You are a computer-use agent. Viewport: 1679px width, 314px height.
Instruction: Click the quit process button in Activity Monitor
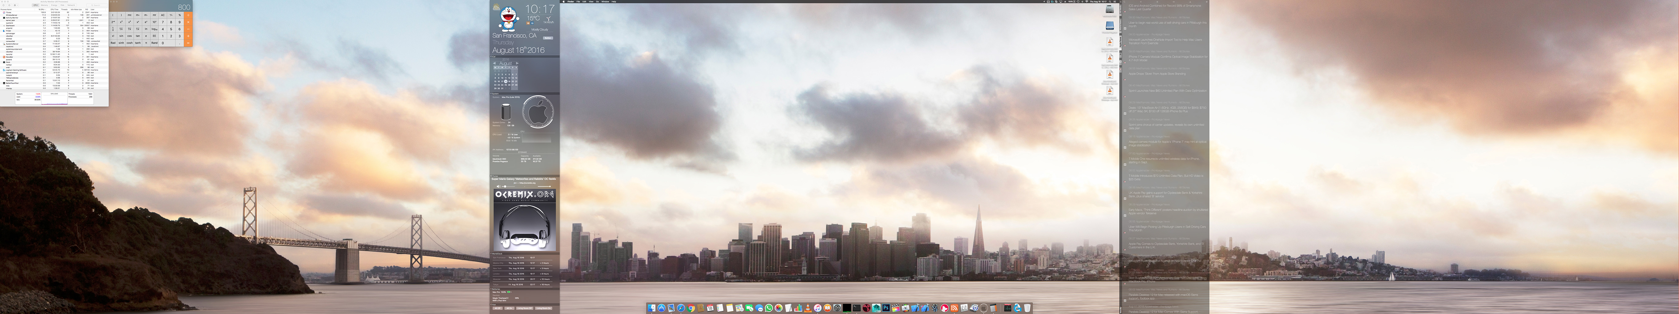[x=3, y=5]
